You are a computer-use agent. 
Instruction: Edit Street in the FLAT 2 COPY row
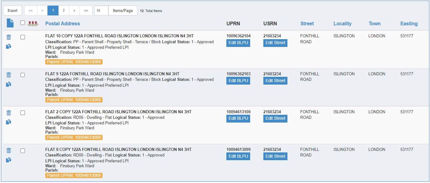[275, 118]
